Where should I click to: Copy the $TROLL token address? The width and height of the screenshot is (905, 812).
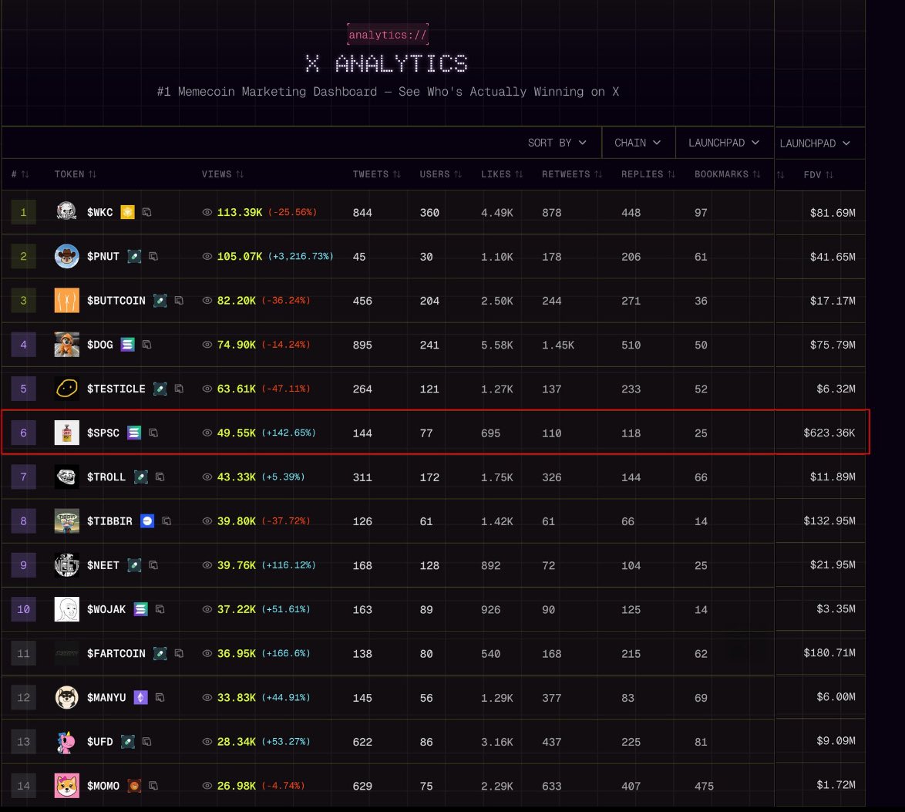pyautogui.click(x=160, y=477)
